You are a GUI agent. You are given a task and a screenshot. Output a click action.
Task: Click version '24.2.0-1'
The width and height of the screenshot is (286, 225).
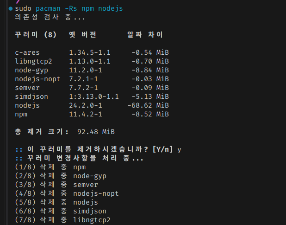click(86, 105)
